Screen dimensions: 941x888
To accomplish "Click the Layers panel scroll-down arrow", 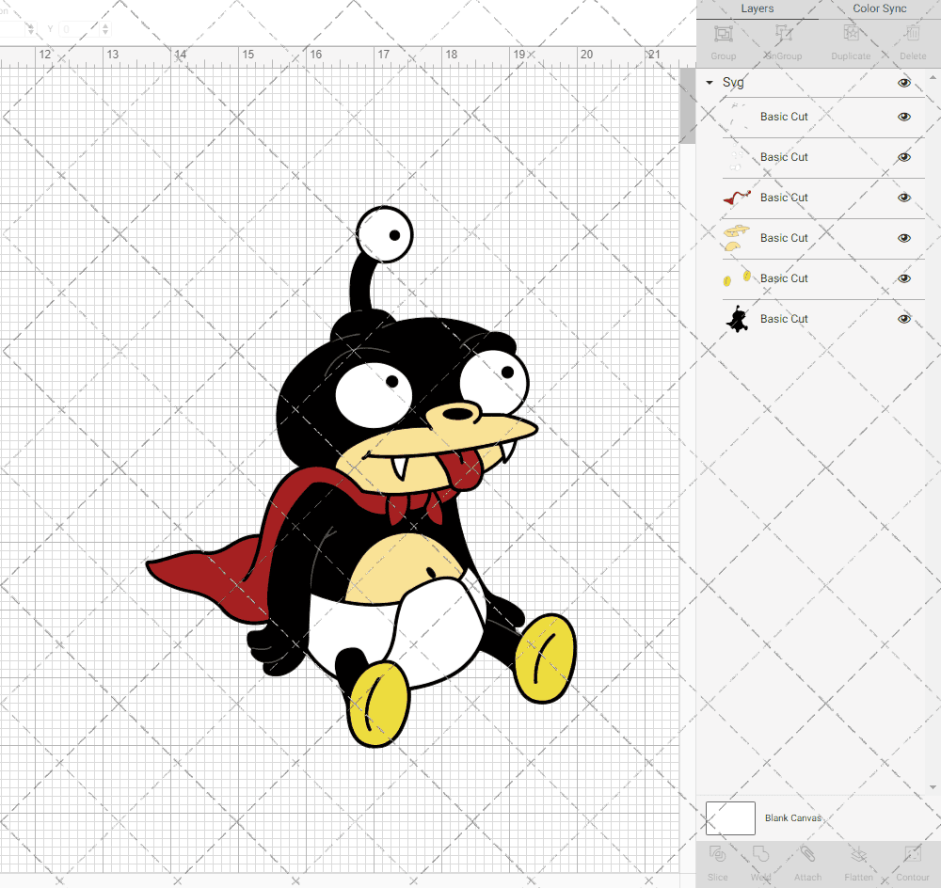I will coord(932,787).
